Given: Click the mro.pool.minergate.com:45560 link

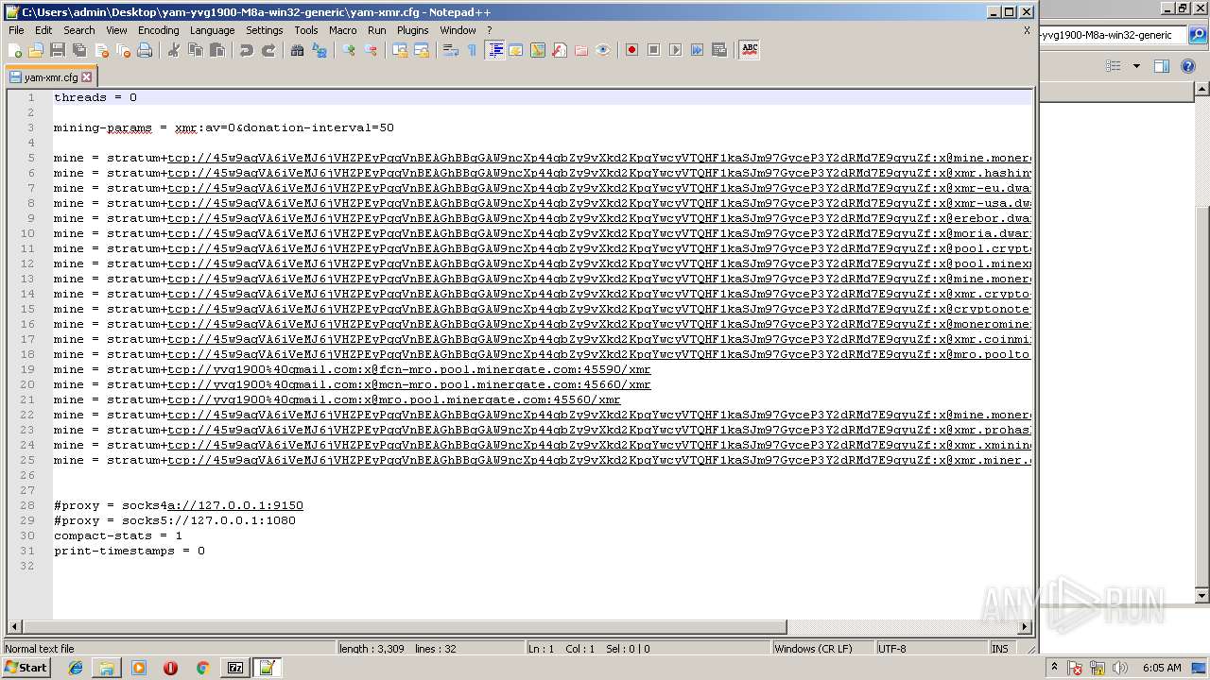Looking at the screenshot, I should [394, 399].
